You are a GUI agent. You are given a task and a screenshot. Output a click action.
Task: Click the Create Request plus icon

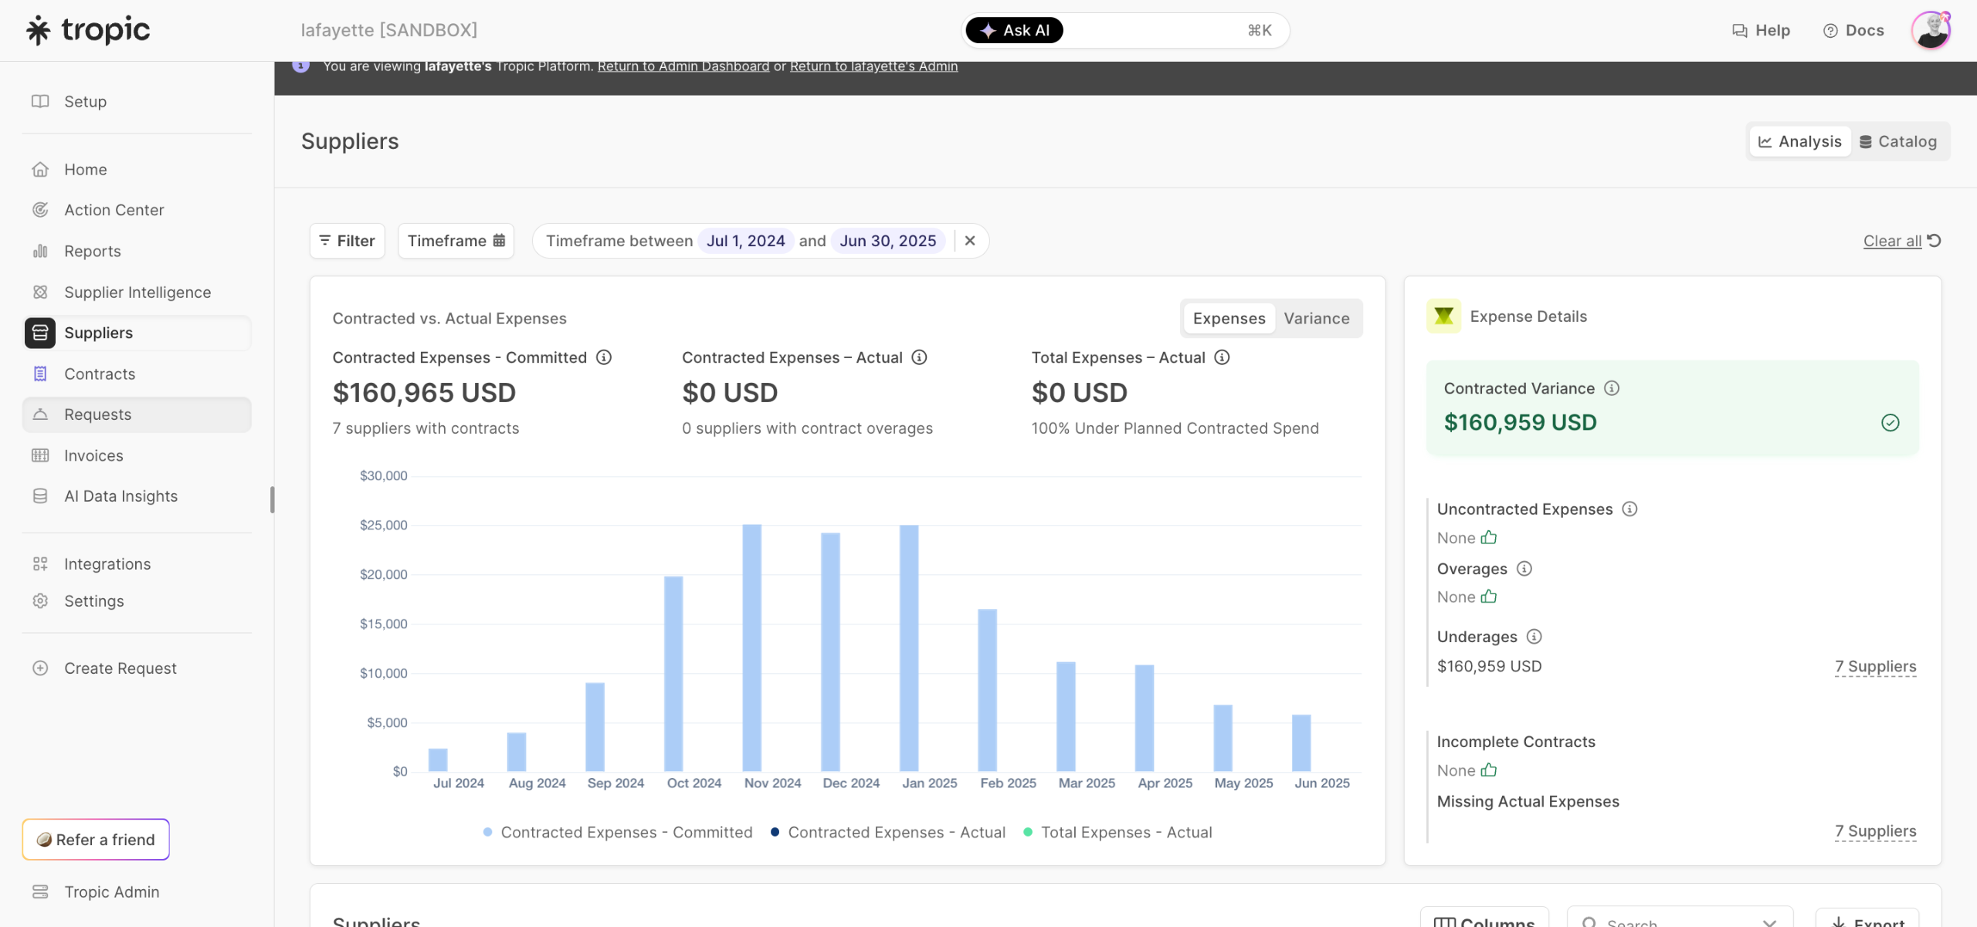click(x=40, y=668)
